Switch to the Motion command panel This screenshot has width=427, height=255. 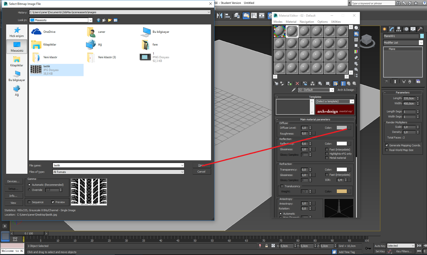tap(406, 29)
